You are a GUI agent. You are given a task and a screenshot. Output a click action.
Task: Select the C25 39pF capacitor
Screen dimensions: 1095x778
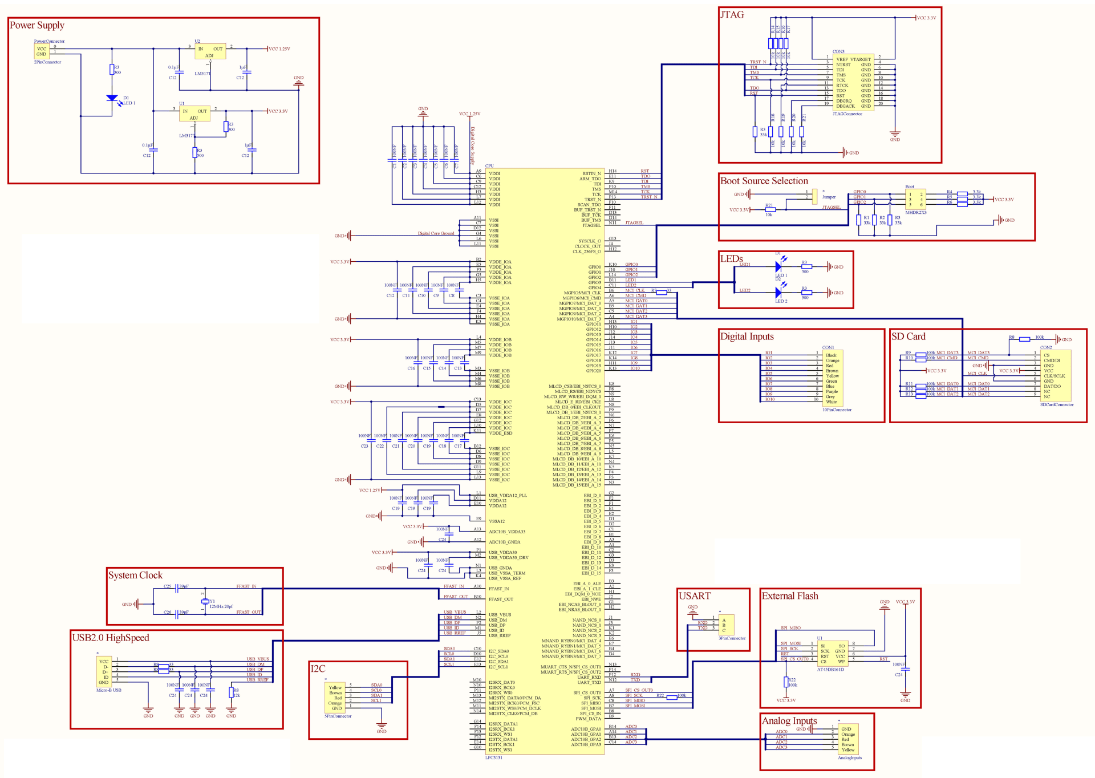point(177,589)
